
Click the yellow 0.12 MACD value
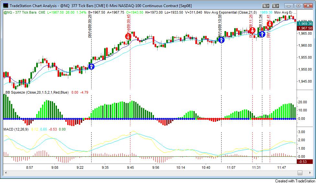(35, 129)
